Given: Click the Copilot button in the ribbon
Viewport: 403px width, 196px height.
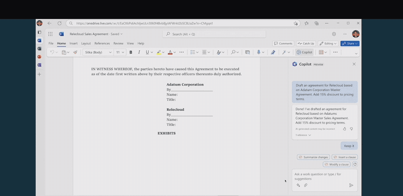Looking at the screenshot, I should [304, 52].
